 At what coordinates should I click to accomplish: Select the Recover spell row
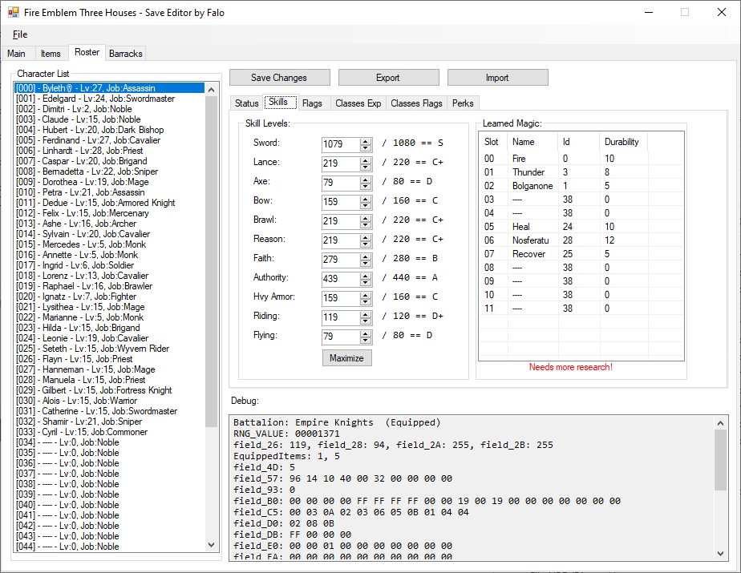pyautogui.click(x=581, y=254)
